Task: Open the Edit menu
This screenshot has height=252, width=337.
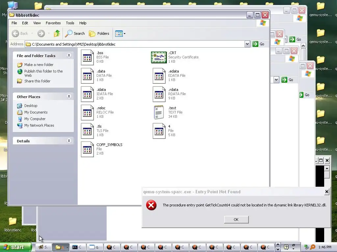Action: coord(25,23)
